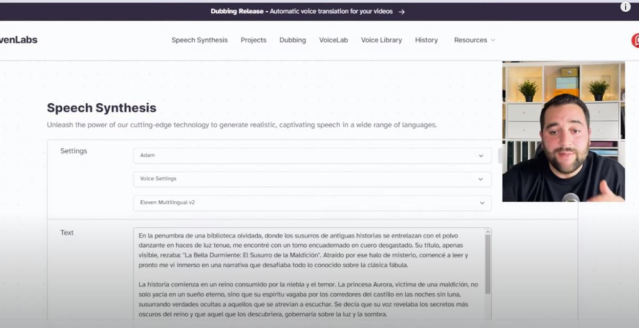Open the Projects page
Viewport: 639px width, 328px height.
[x=253, y=40]
